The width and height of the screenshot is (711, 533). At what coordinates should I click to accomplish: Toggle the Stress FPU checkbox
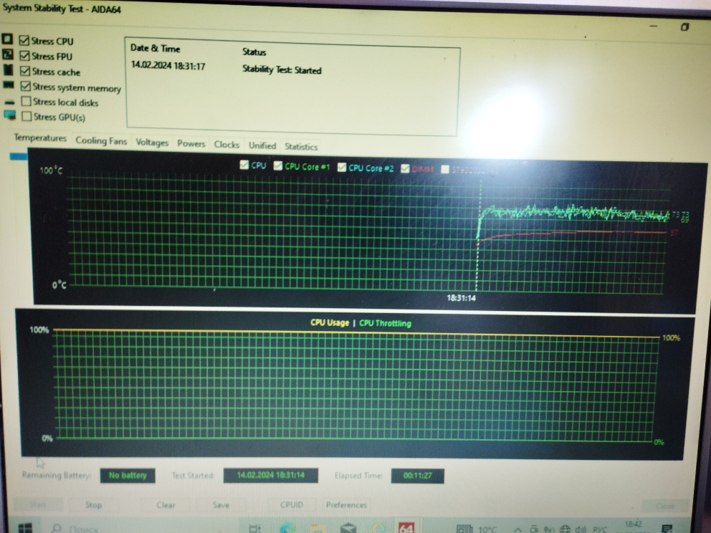point(25,56)
